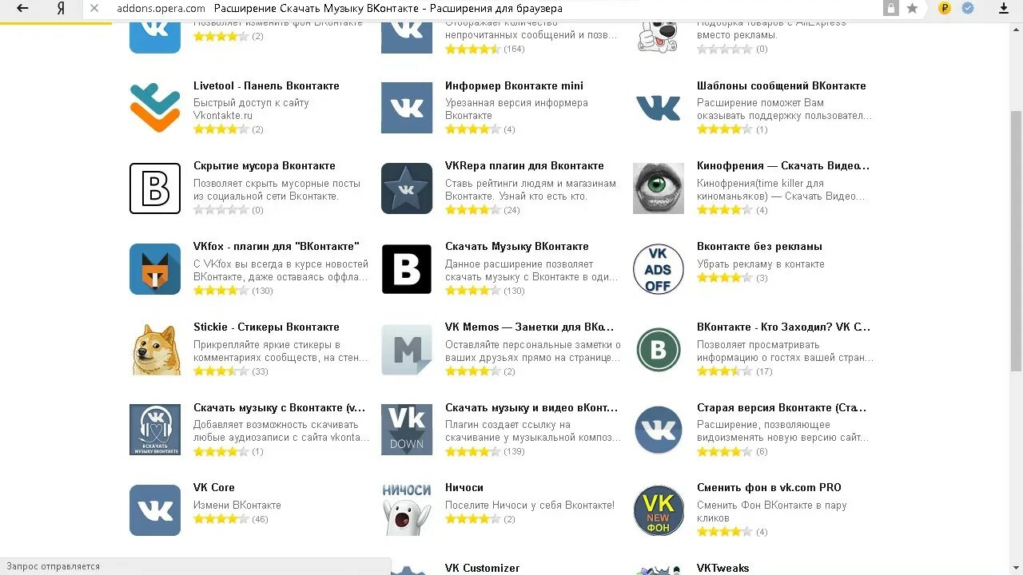Click the Livetool checkmark extension icon
The image size is (1023, 575).
(x=155, y=108)
